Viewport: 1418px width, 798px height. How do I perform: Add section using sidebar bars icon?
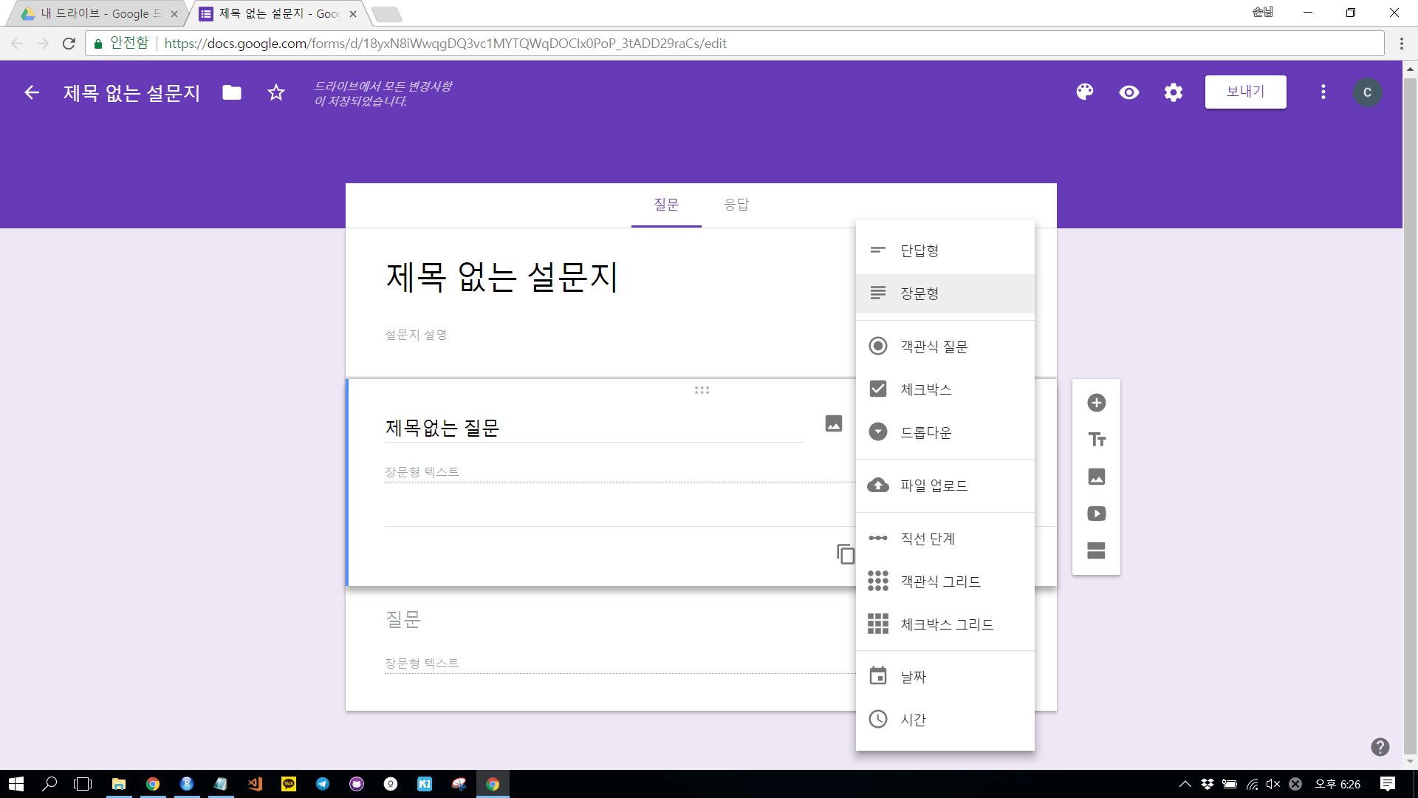[1096, 550]
